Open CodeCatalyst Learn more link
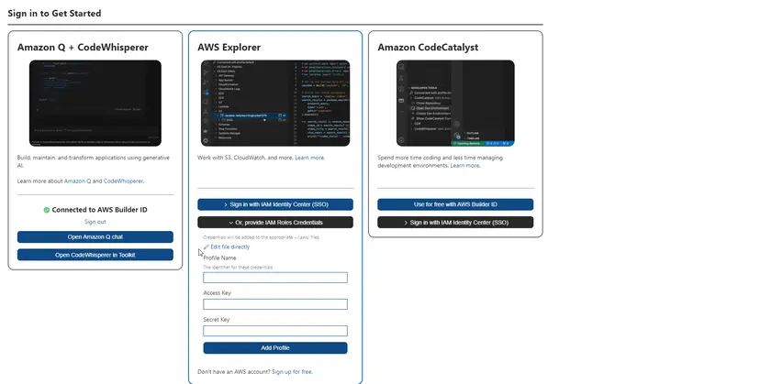Screen dimensions: 760x384 [464, 166]
